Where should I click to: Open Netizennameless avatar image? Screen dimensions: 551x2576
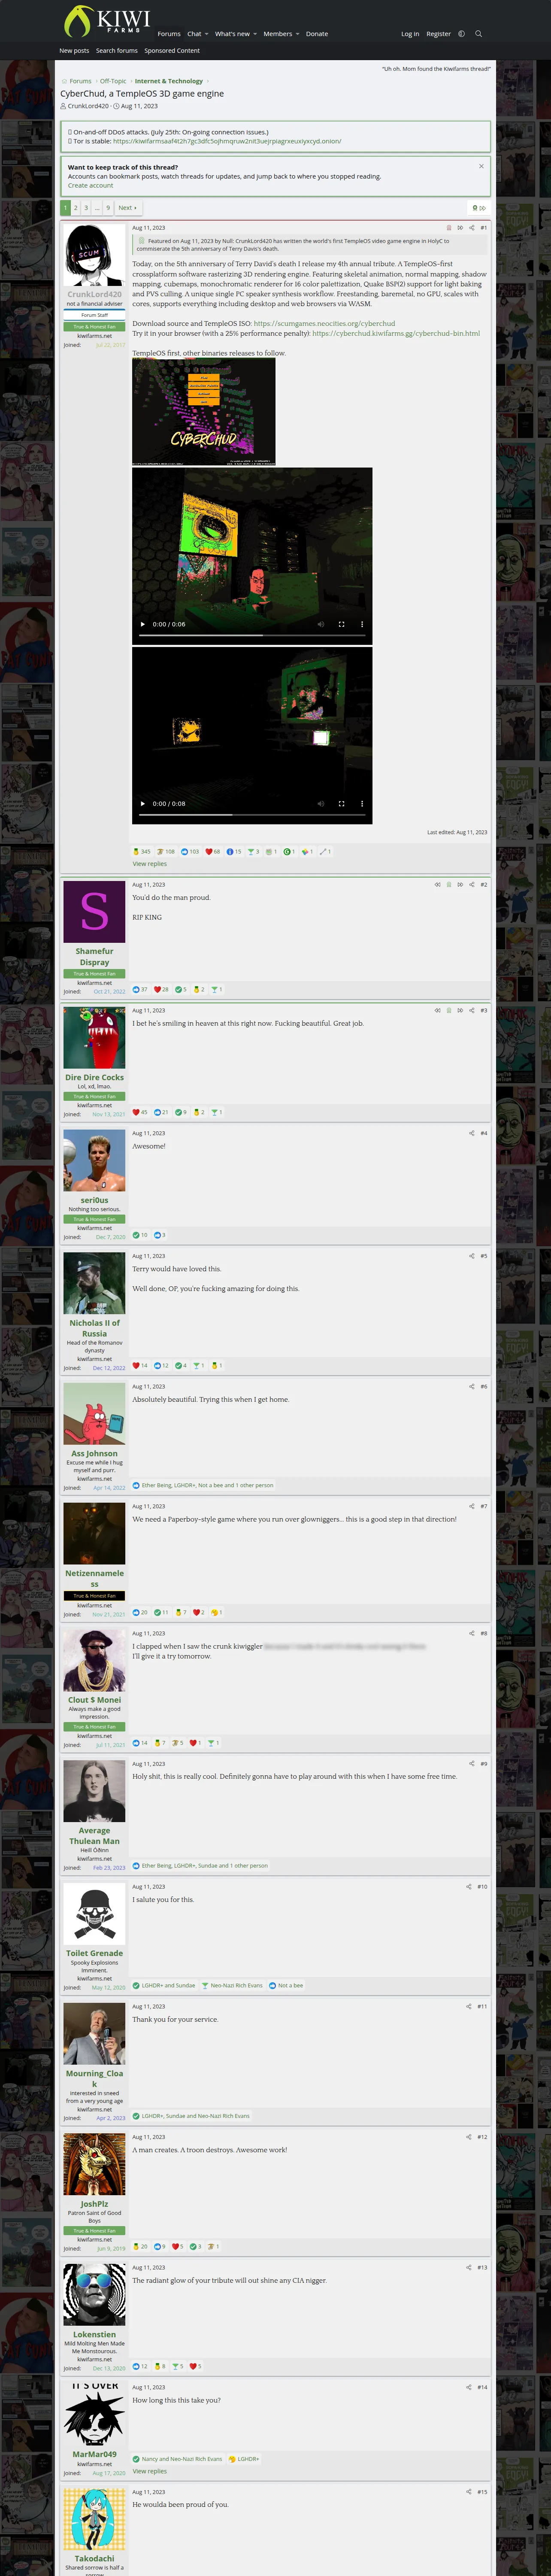coord(94,1534)
